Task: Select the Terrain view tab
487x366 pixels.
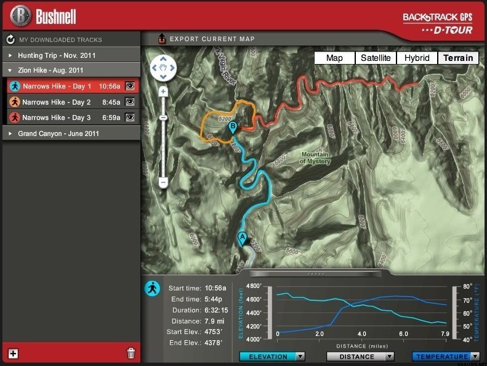Action: (458, 58)
